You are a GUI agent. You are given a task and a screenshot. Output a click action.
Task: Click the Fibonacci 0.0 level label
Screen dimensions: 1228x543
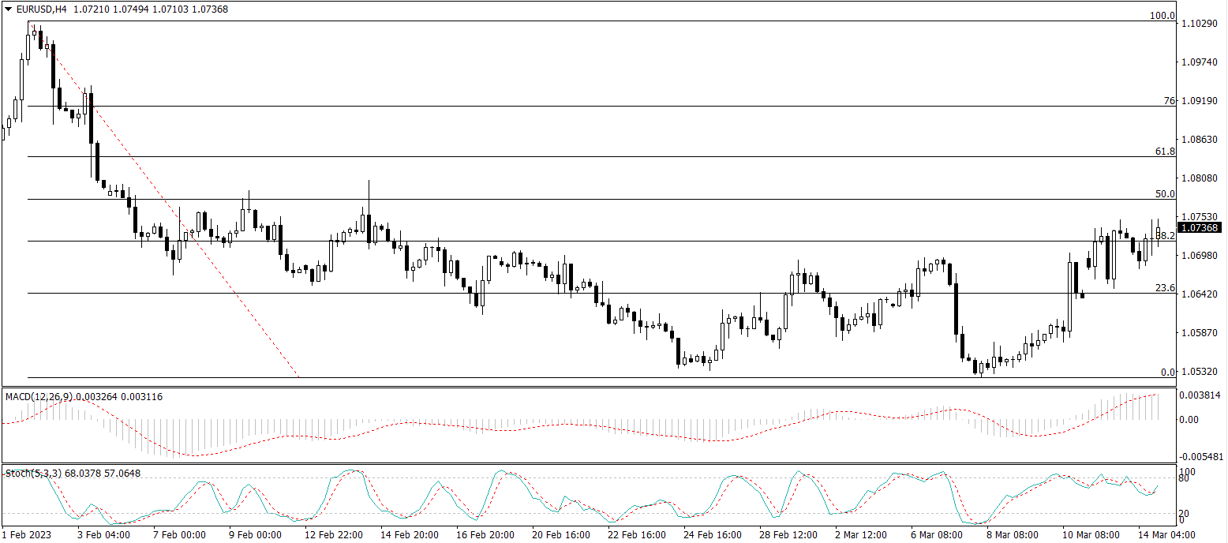pyautogui.click(x=1167, y=372)
